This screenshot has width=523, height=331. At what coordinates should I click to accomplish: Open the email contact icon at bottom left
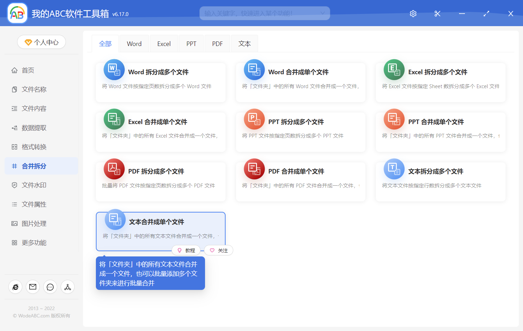pos(33,287)
